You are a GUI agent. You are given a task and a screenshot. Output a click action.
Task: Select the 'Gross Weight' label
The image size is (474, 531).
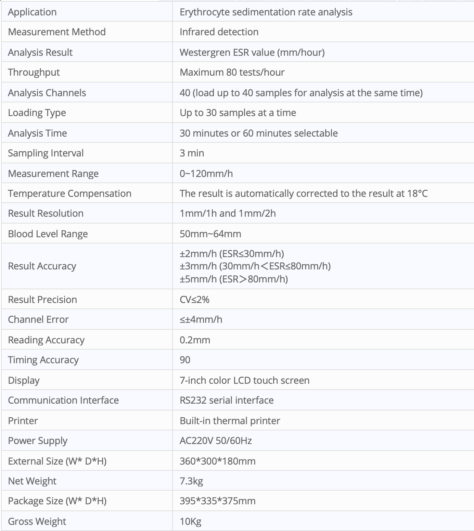(x=37, y=521)
